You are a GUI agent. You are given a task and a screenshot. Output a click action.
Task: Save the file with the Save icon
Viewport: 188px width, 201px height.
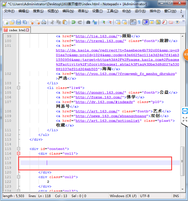click(18, 22)
